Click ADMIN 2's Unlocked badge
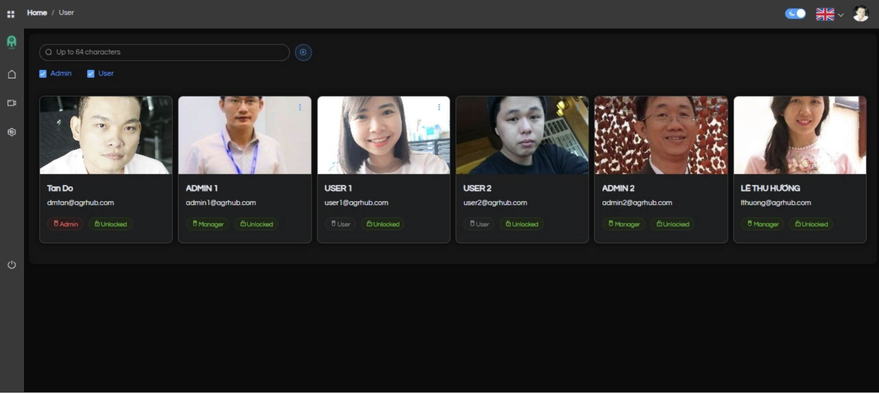The height and width of the screenshot is (395, 879). point(673,224)
